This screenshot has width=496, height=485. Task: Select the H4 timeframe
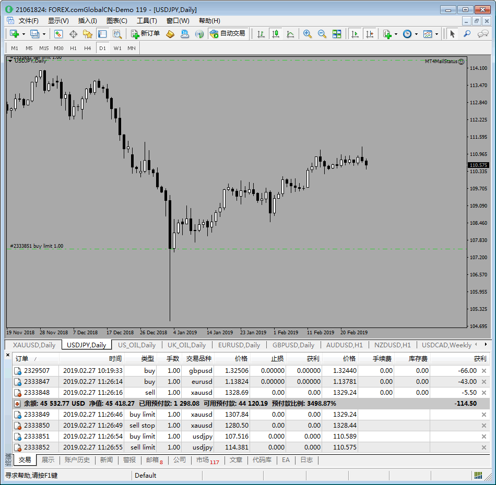(88, 48)
